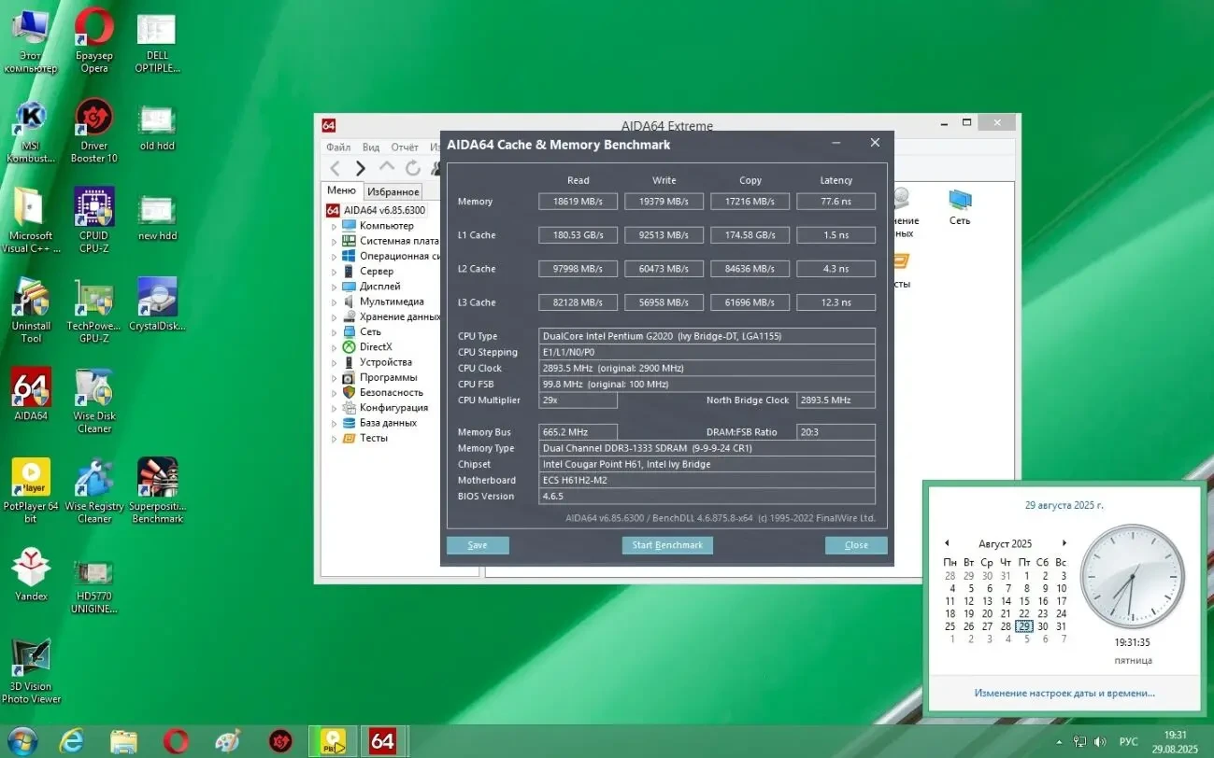
Task: Select the DirectX icon in the sidebar
Action: [x=348, y=345]
